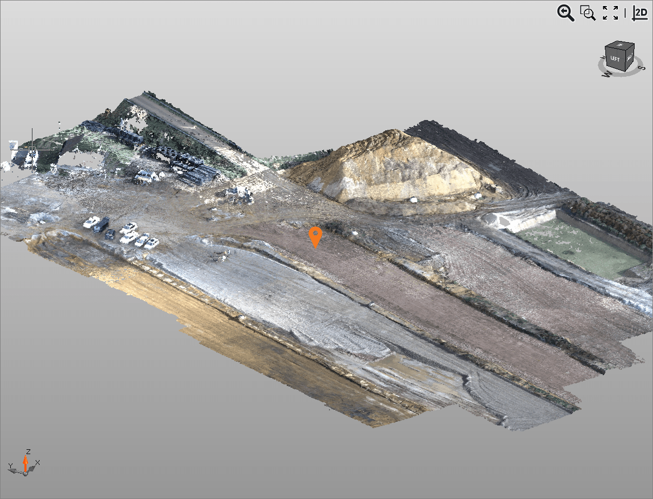Click the XYZ axis triad indicator

pyautogui.click(x=24, y=463)
